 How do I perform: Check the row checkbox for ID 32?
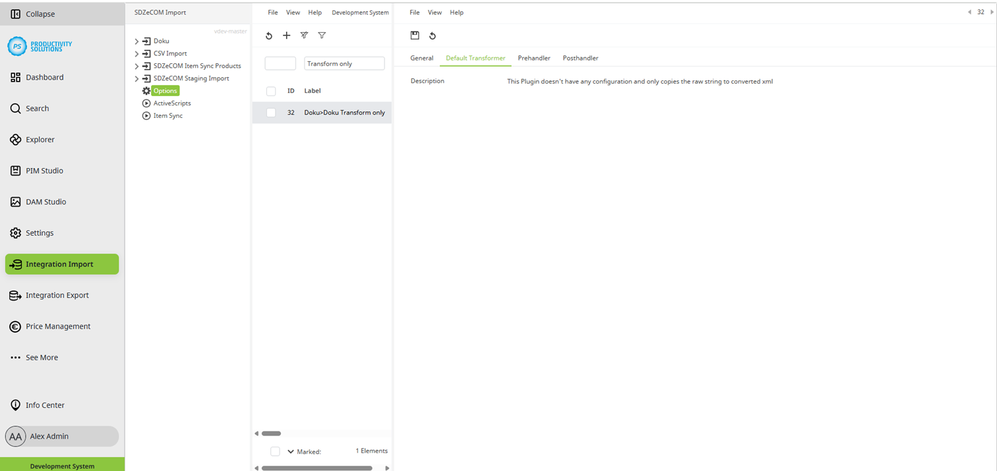(270, 112)
